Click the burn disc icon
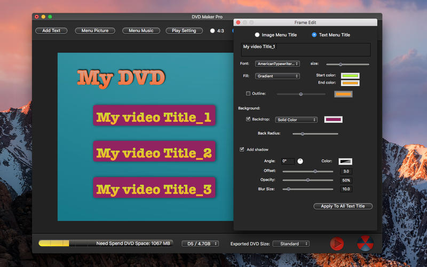The width and height of the screenshot is (427, 267). (x=365, y=244)
